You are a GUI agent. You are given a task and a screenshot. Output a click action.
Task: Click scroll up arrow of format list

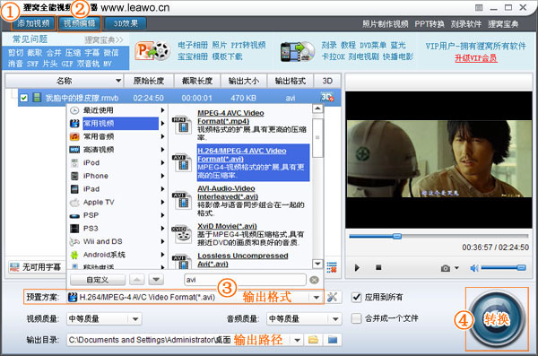point(317,109)
